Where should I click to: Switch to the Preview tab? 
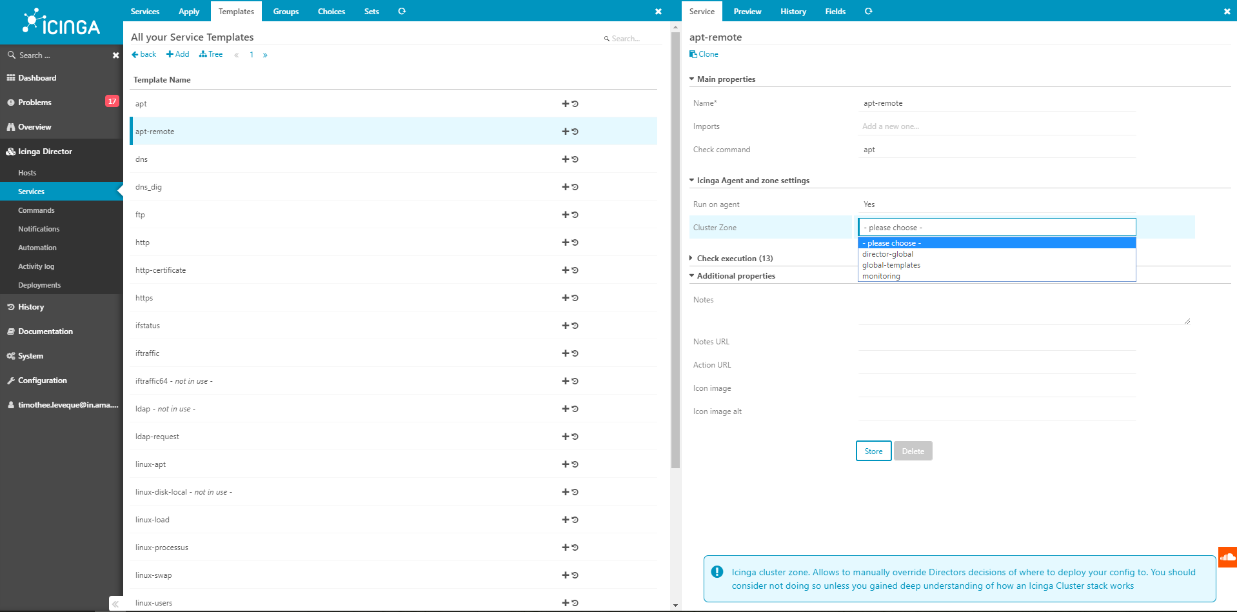pyautogui.click(x=747, y=12)
